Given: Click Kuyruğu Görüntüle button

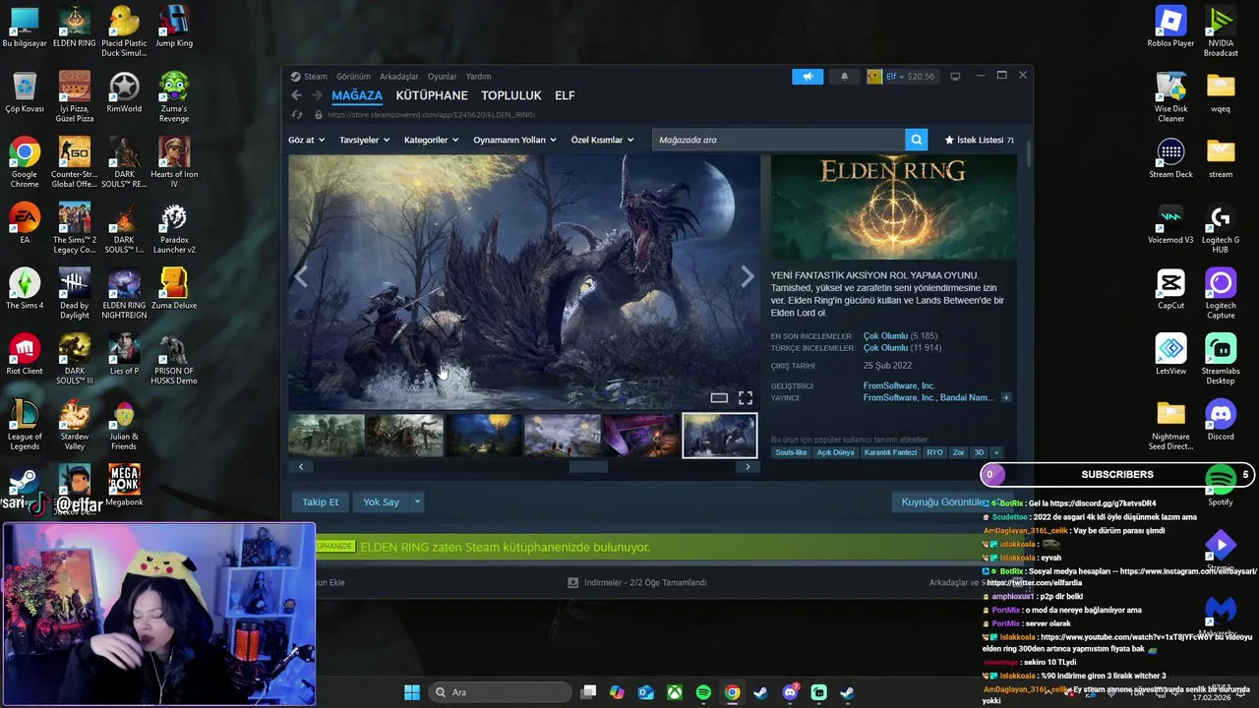Looking at the screenshot, I should [x=944, y=501].
